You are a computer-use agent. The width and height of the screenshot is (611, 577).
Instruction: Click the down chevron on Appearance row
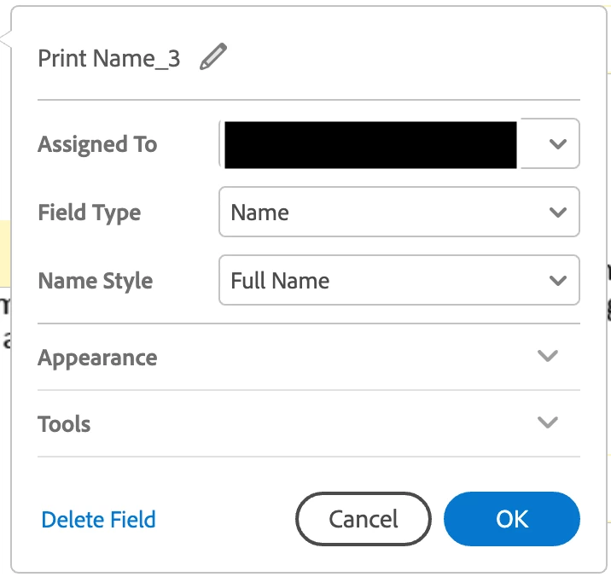(548, 356)
